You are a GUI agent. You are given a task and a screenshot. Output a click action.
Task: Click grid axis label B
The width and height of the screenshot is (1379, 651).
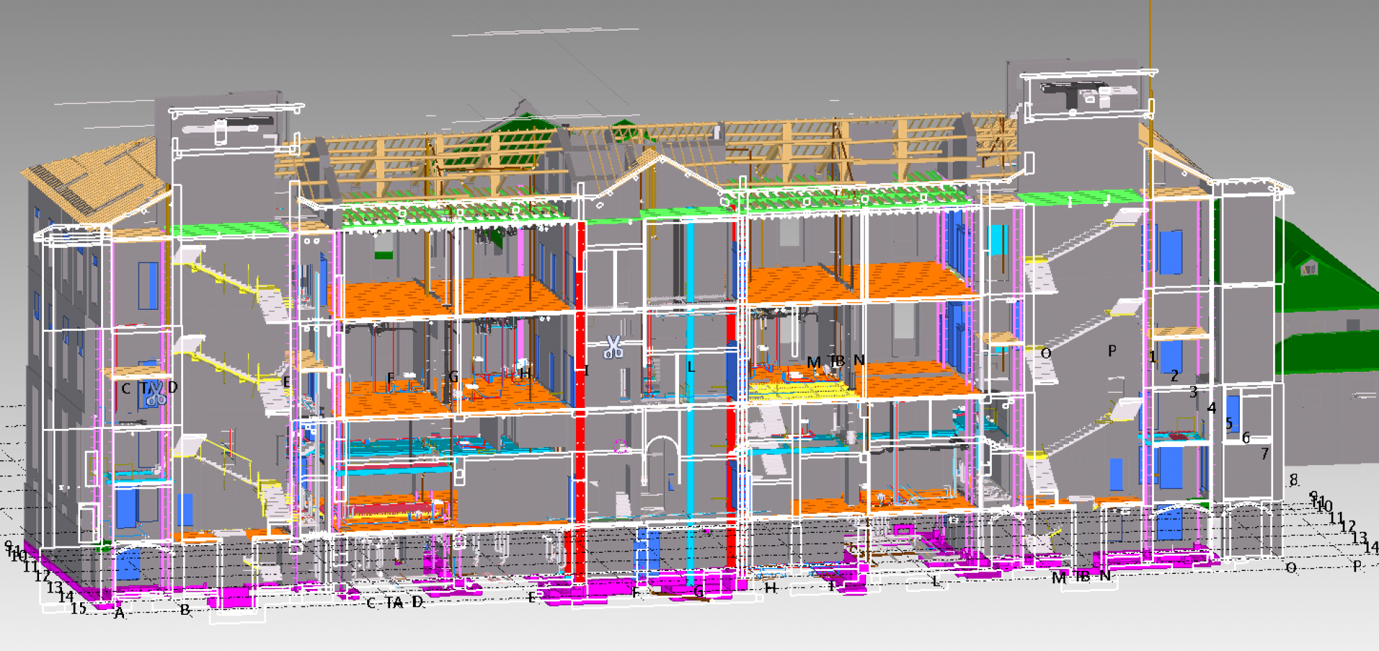click(x=185, y=610)
